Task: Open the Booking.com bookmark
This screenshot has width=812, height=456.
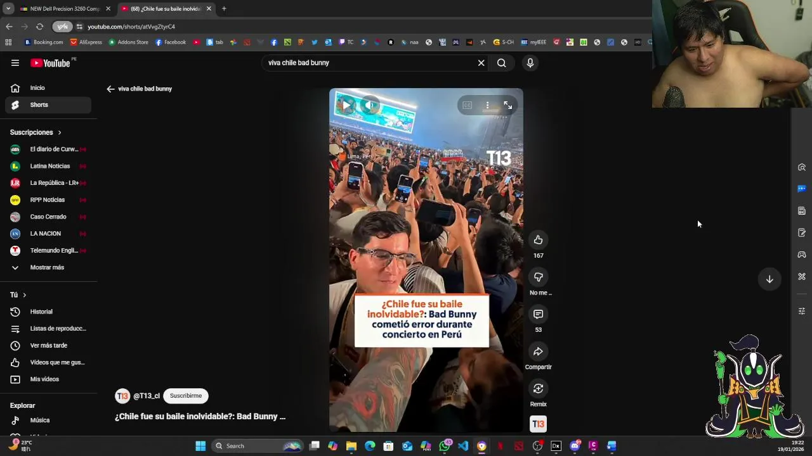Action: [44, 42]
